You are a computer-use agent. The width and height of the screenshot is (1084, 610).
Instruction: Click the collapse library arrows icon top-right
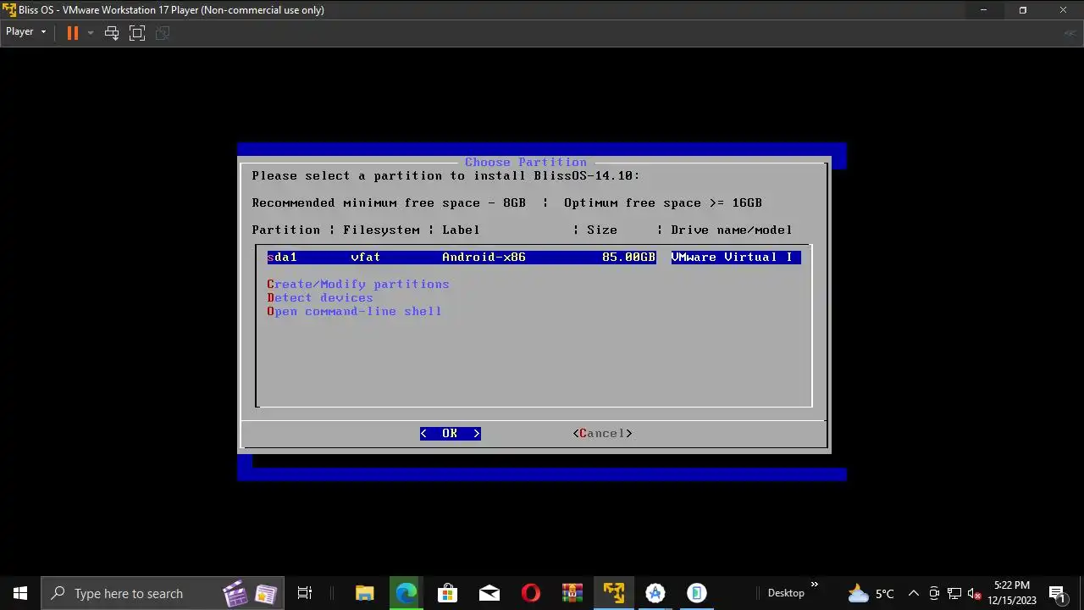(x=1072, y=33)
